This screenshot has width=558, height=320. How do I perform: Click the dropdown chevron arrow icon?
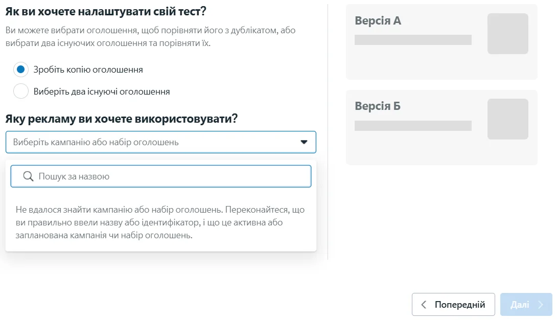tap(305, 142)
